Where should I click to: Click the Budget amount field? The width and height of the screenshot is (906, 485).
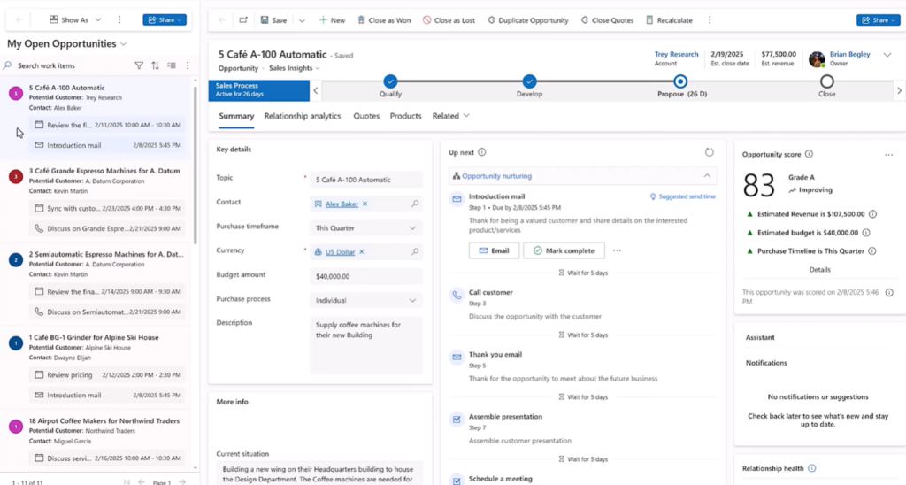click(365, 276)
